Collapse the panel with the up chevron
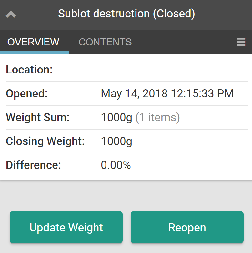Viewport: 252px width, 253px height. [x=11, y=15]
